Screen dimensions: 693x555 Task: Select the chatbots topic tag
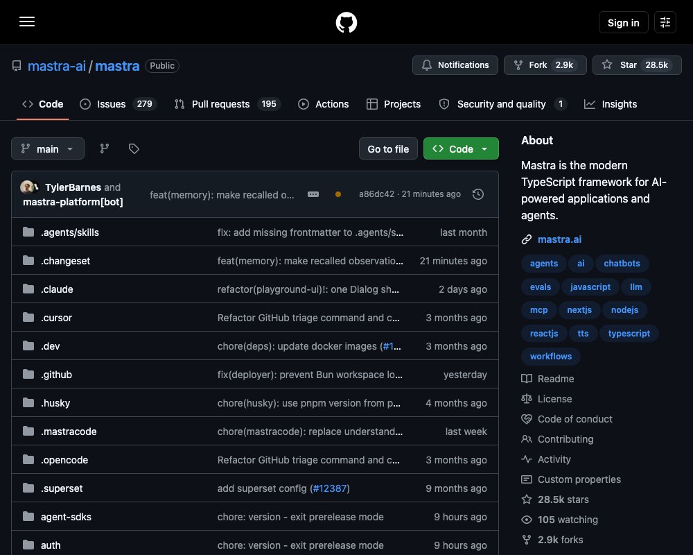622,264
